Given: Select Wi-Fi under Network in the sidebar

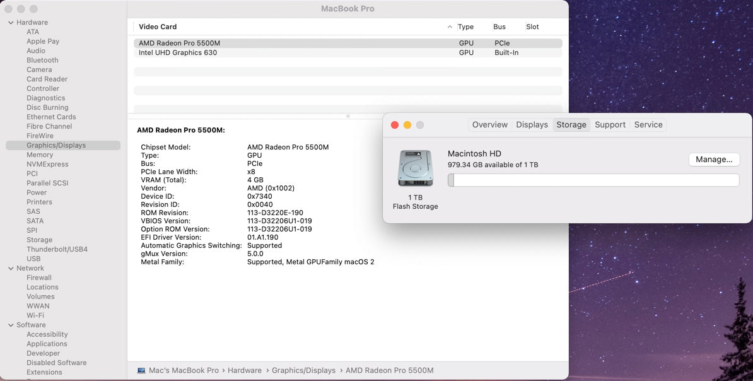Looking at the screenshot, I should 36,315.
